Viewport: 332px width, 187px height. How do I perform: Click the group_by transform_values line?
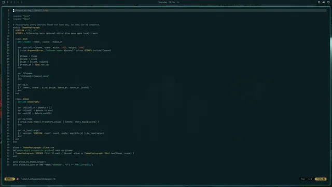pos(59,122)
